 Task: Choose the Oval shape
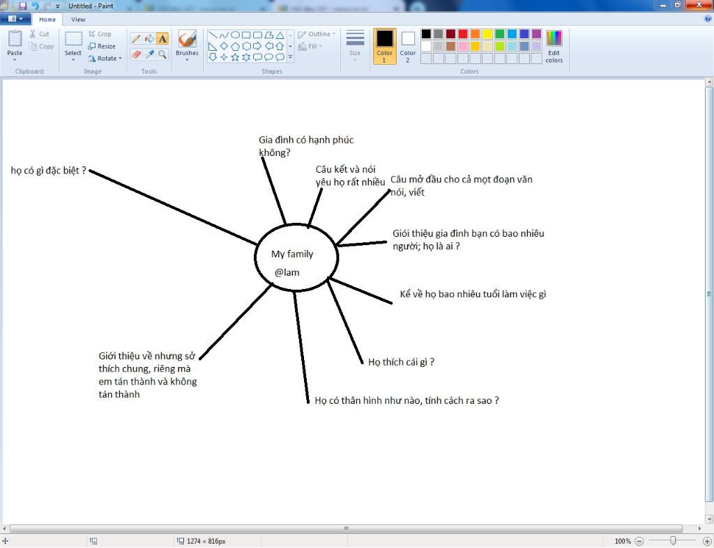pyautogui.click(x=235, y=35)
